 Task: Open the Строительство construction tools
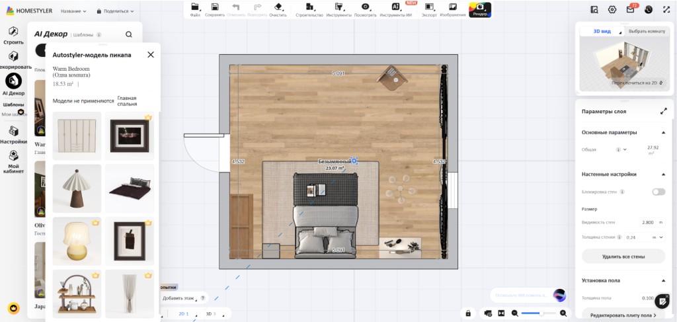(309, 7)
